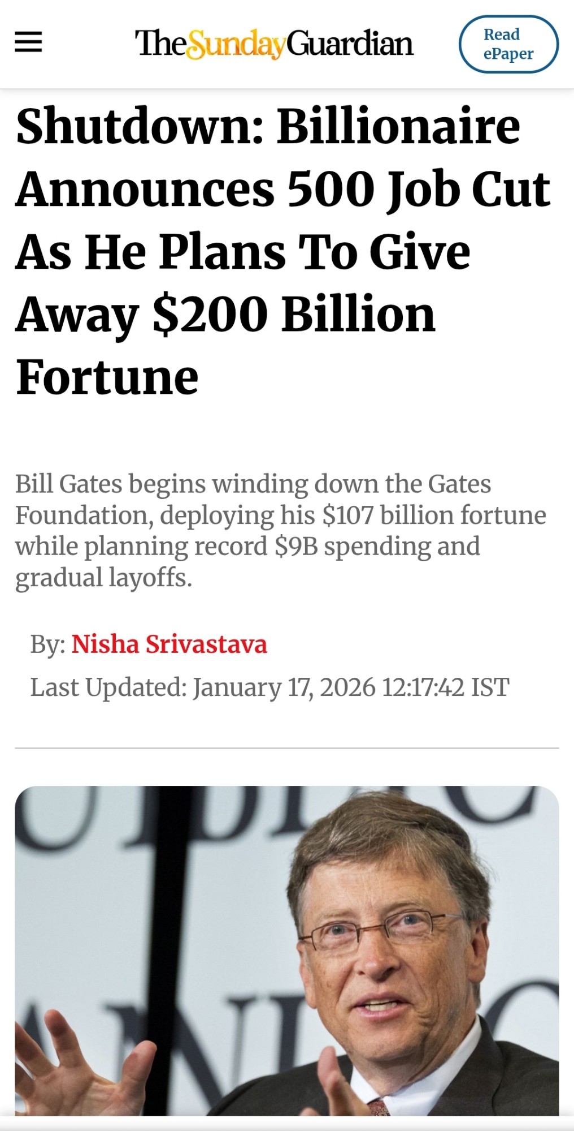Open the hamburger navigation menu
Image resolution: width=574 pixels, height=1131 pixels.
[28, 42]
